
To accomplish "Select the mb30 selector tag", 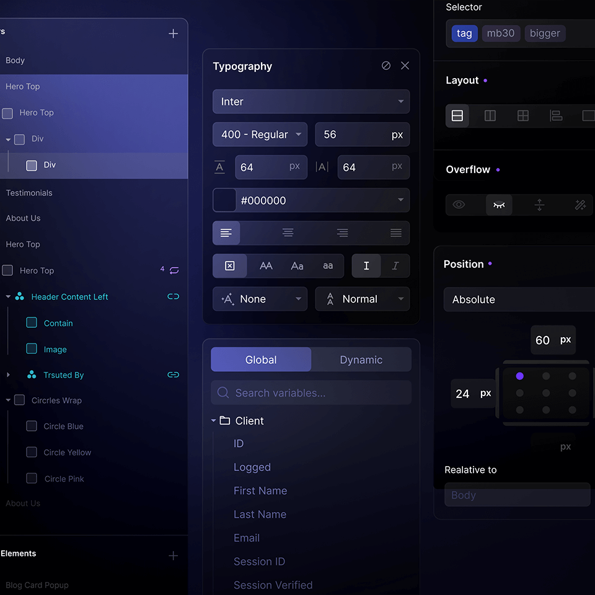I will (501, 33).
